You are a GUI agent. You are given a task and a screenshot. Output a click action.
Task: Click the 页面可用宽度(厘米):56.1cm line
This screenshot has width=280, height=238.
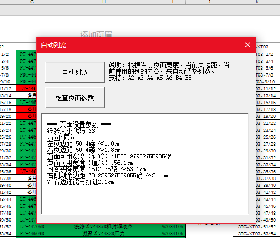90,163
